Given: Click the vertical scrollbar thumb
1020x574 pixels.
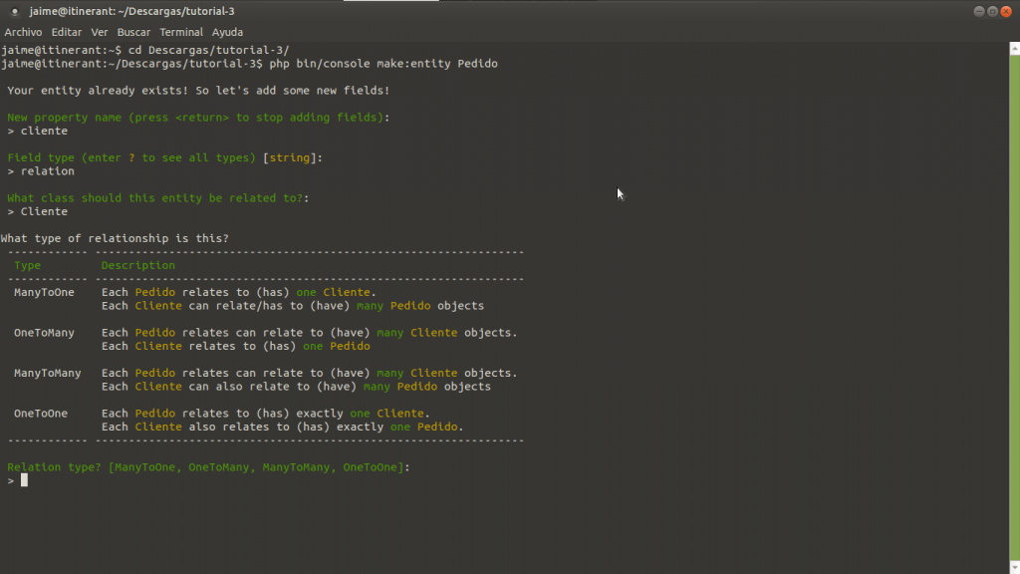Looking at the screenshot, I should (1015, 307).
